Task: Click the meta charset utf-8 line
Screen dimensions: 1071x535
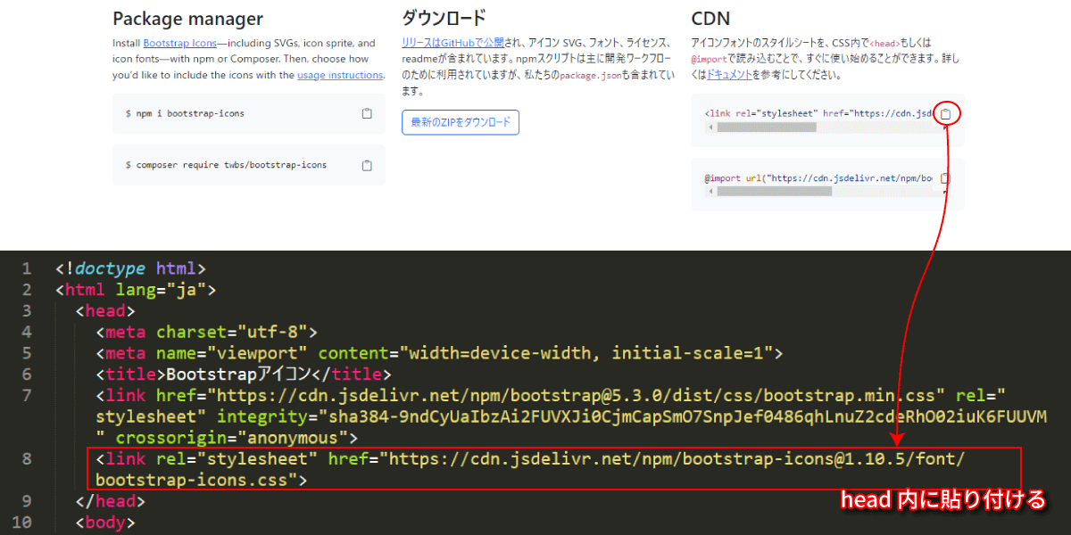Action: [x=207, y=332]
